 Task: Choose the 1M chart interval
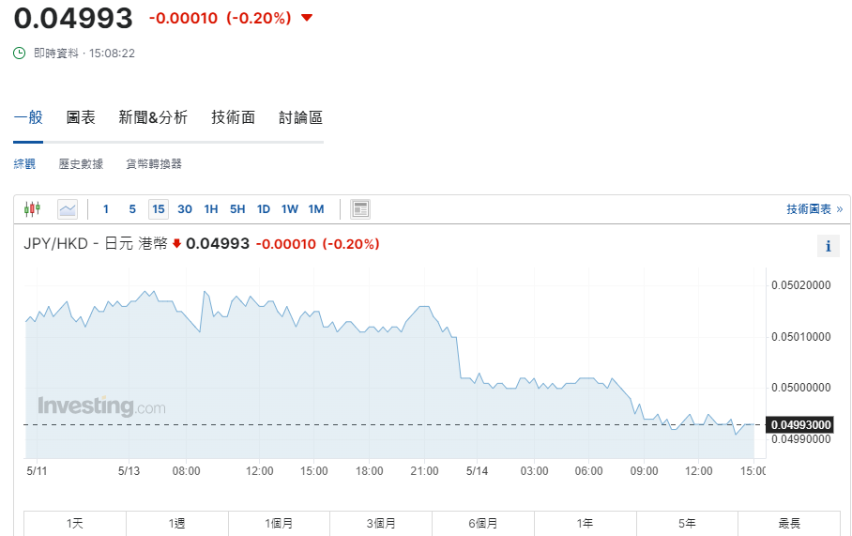(316, 209)
